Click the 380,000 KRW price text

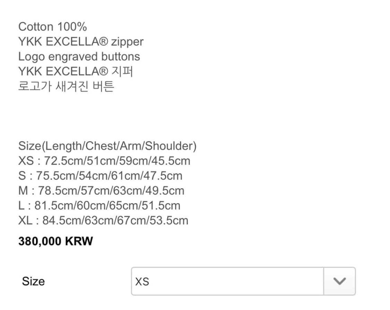click(55, 241)
